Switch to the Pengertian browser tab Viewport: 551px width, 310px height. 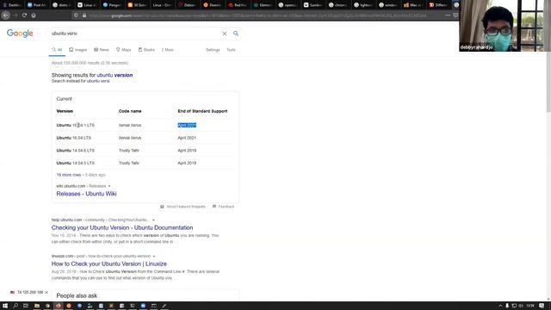coord(112,5)
